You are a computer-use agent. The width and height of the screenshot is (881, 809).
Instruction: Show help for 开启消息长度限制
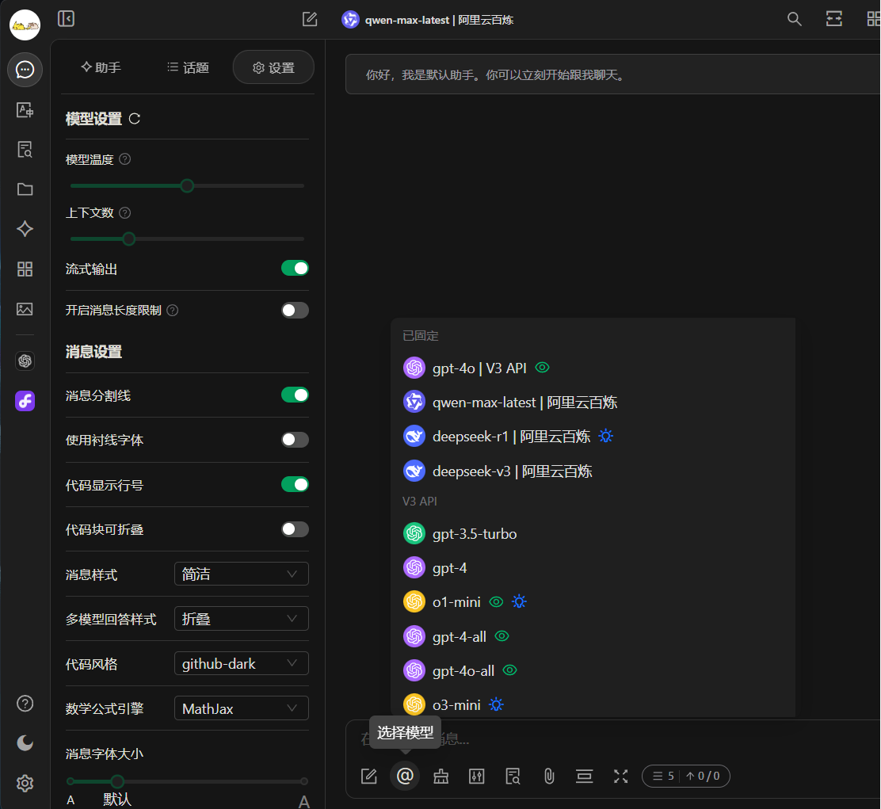pyautogui.click(x=173, y=310)
